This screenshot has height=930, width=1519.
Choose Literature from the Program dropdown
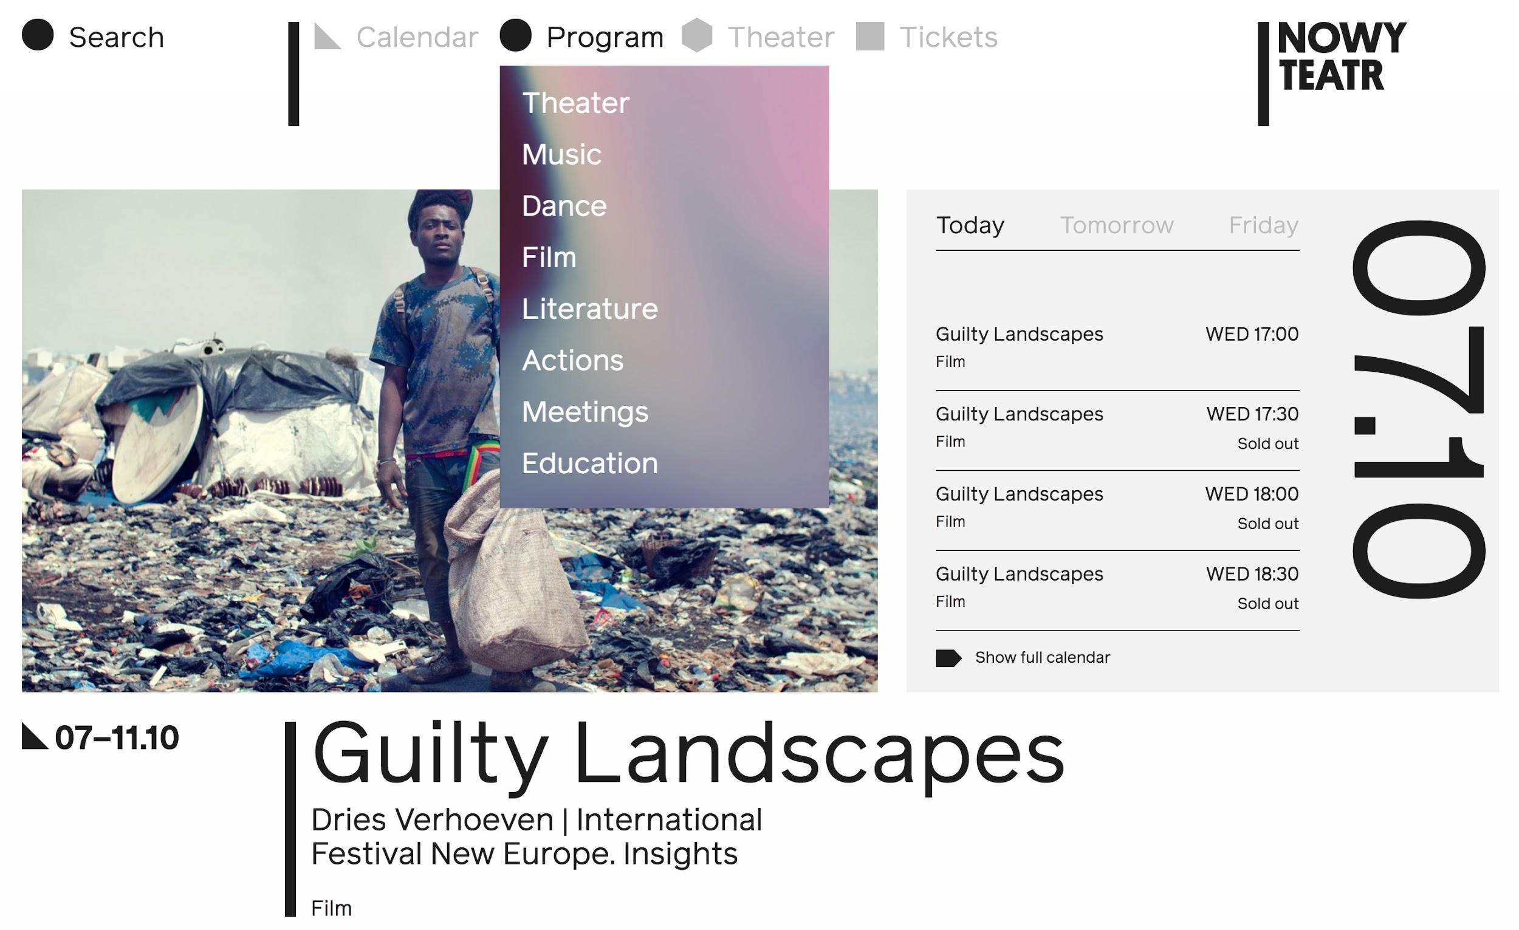(x=589, y=309)
